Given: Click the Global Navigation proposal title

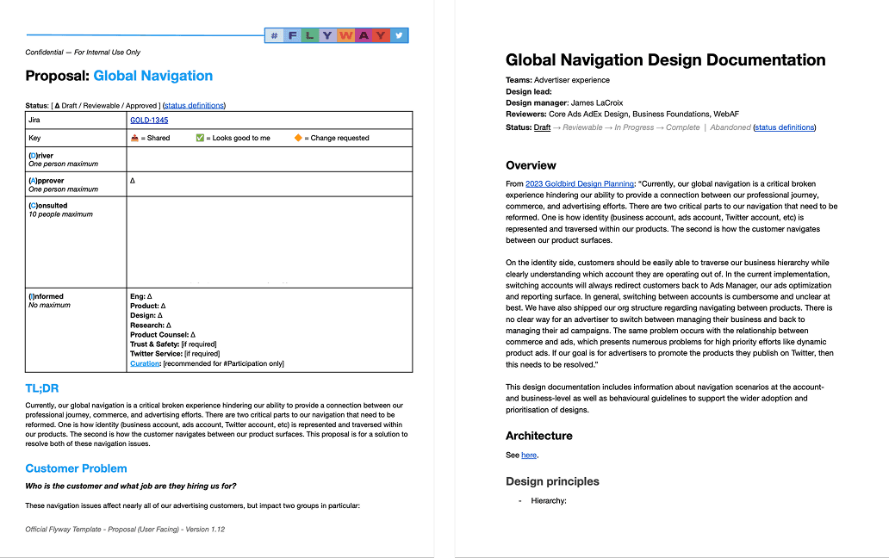Looking at the screenshot, I should 152,76.
